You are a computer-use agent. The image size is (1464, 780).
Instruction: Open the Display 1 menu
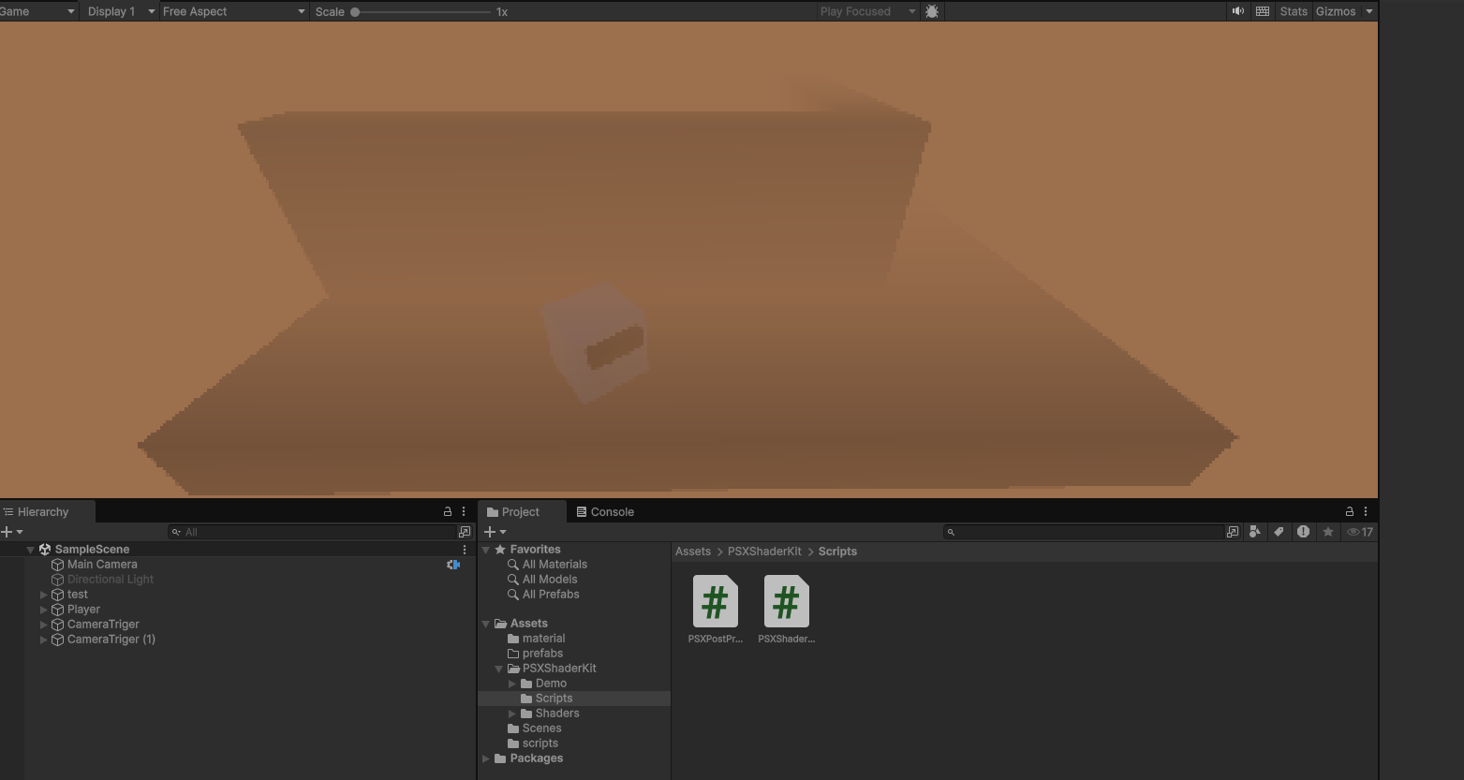[x=112, y=11]
